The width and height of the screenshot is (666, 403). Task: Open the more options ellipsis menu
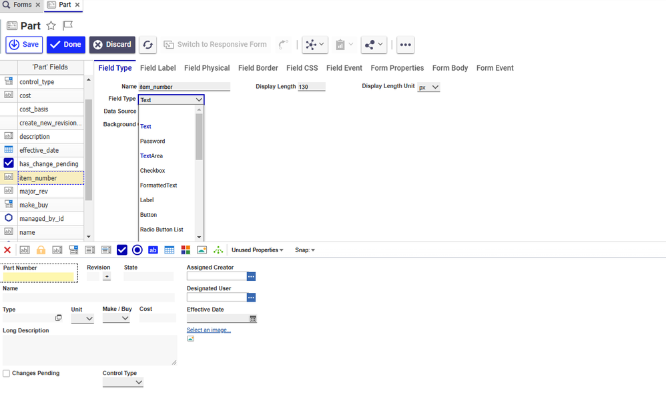coord(405,45)
